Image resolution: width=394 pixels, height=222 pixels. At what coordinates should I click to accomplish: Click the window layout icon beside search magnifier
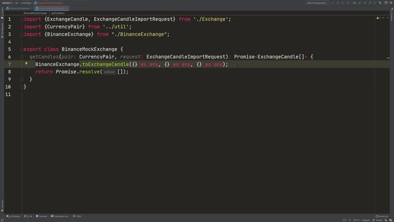(x=386, y=2)
